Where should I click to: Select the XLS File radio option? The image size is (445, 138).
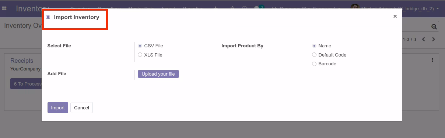pos(140,55)
